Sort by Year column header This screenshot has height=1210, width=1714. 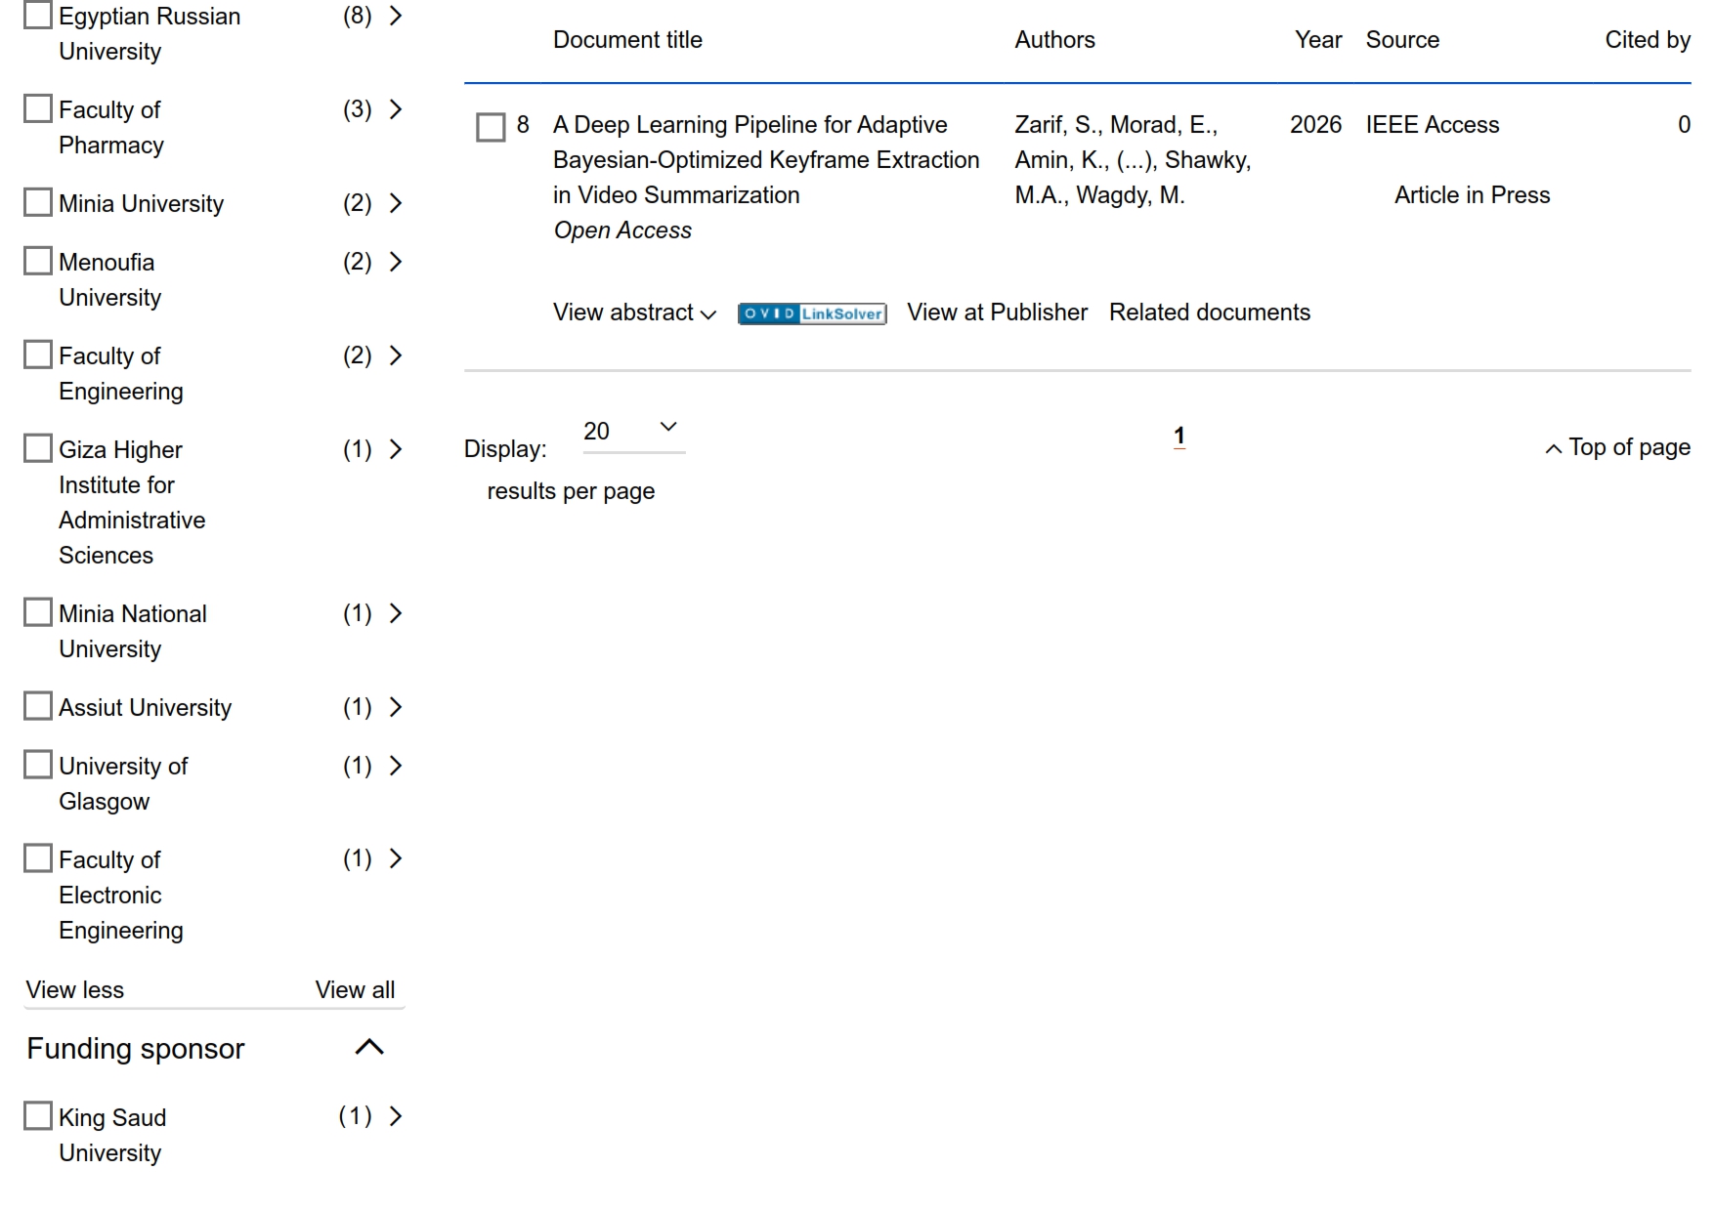point(1317,40)
